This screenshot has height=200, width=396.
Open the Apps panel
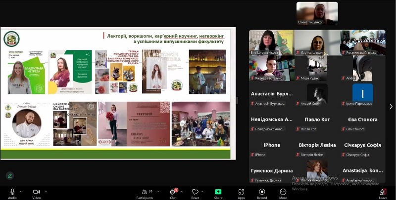(241, 192)
